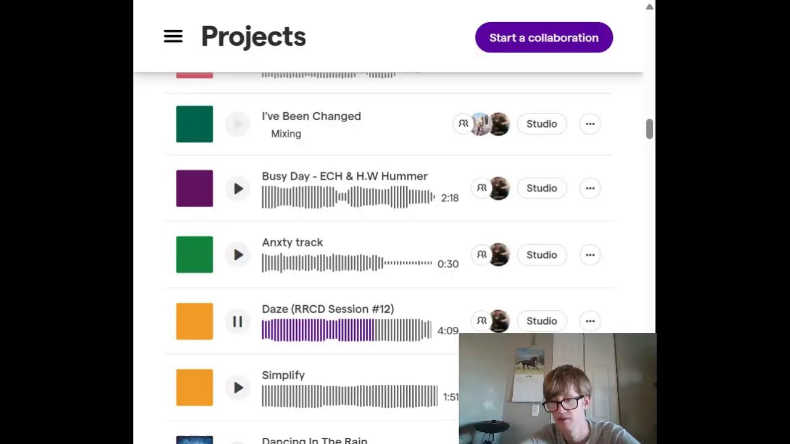Open more options menu for Busy Day track
This screenshot has height=444, width=790.
[590, 188]
